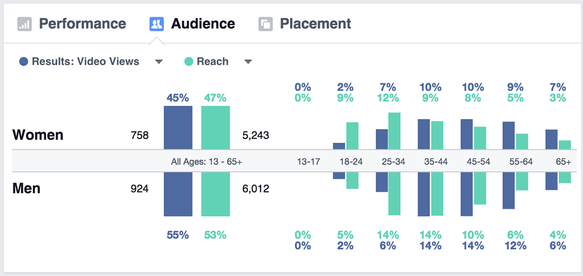
Task: Click the Men 55% video views bar
Action: [x=178, y=194]
